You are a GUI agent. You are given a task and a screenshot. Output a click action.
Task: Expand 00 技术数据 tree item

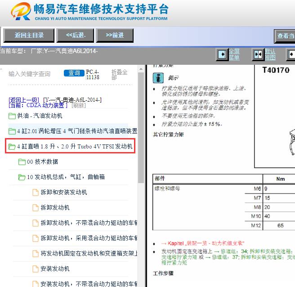pyautogui.click(x=42, y=161)
